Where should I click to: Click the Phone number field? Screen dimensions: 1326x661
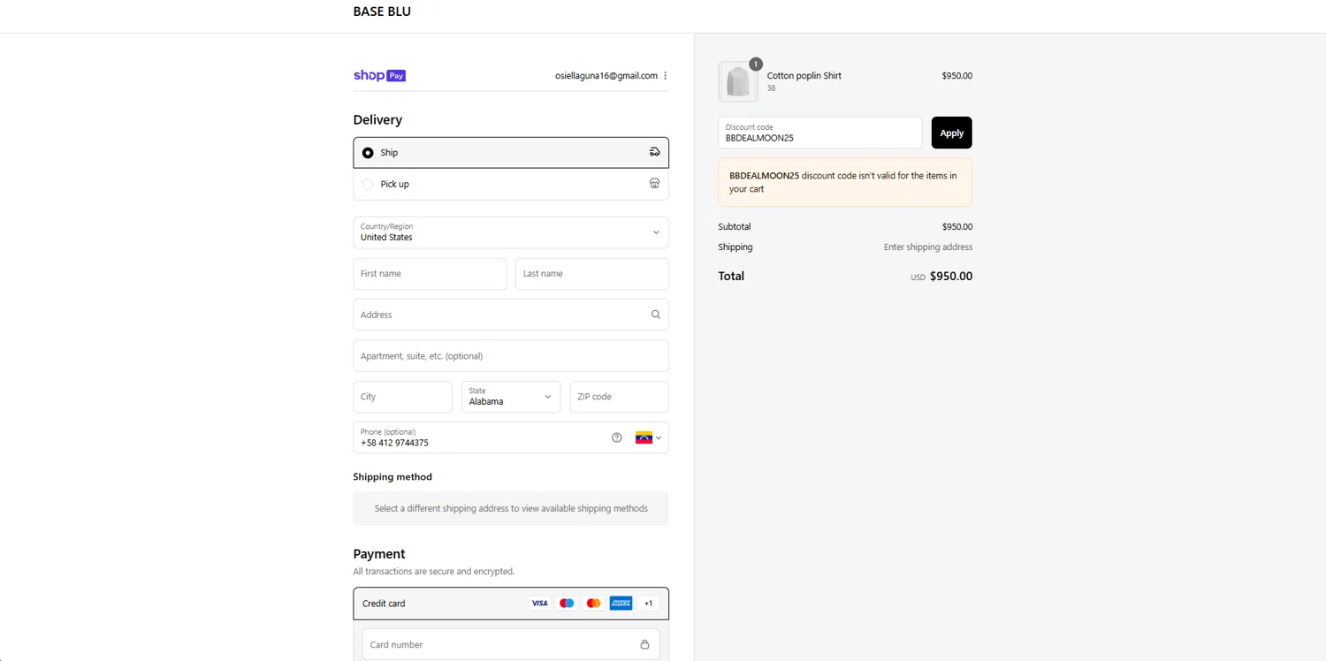[x=511, y=437]
